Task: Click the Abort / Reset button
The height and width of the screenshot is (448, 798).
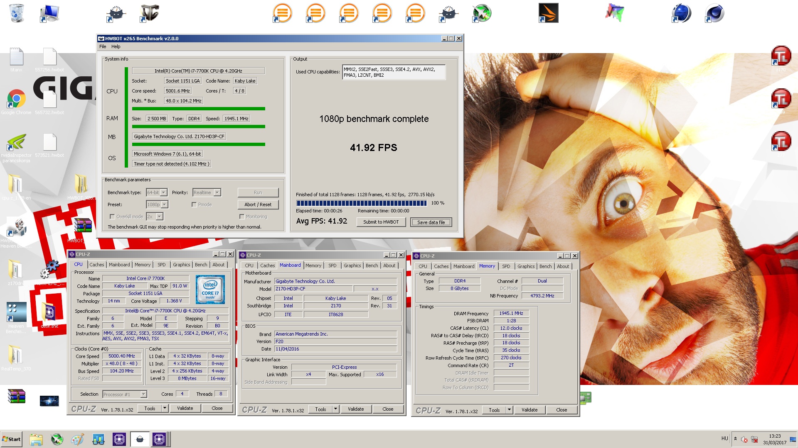Action: (258, 205)
